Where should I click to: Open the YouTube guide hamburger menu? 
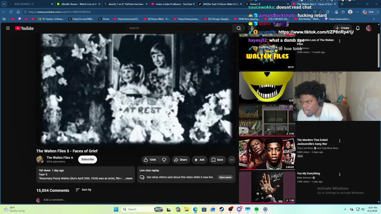(8, 28)
